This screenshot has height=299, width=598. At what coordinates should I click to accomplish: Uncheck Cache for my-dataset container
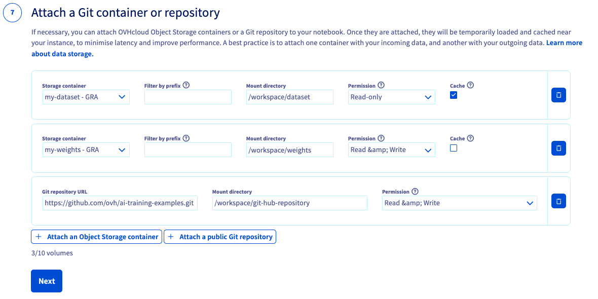coord(454,95)
